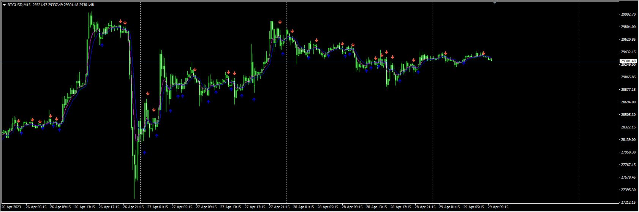Click the BTCUSD,M15 symbol title text

point(19,5)
